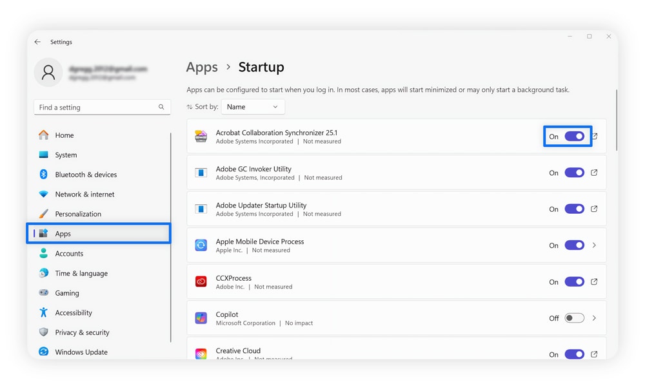Select the Bluetooth & devices sidebar icon
This screenshot has width=645, height=389.
pos(44,174)
